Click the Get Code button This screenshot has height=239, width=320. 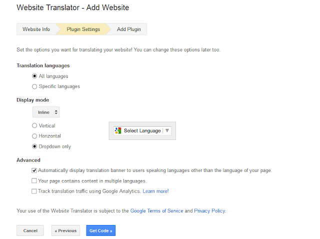click(100, 230)
